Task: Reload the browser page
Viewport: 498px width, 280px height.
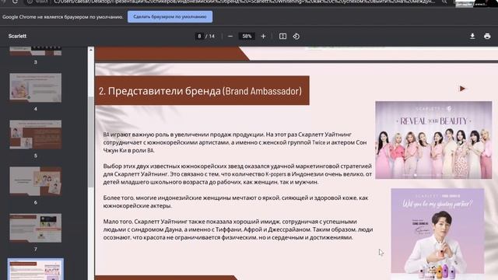Action: click(x=15, y=2)
